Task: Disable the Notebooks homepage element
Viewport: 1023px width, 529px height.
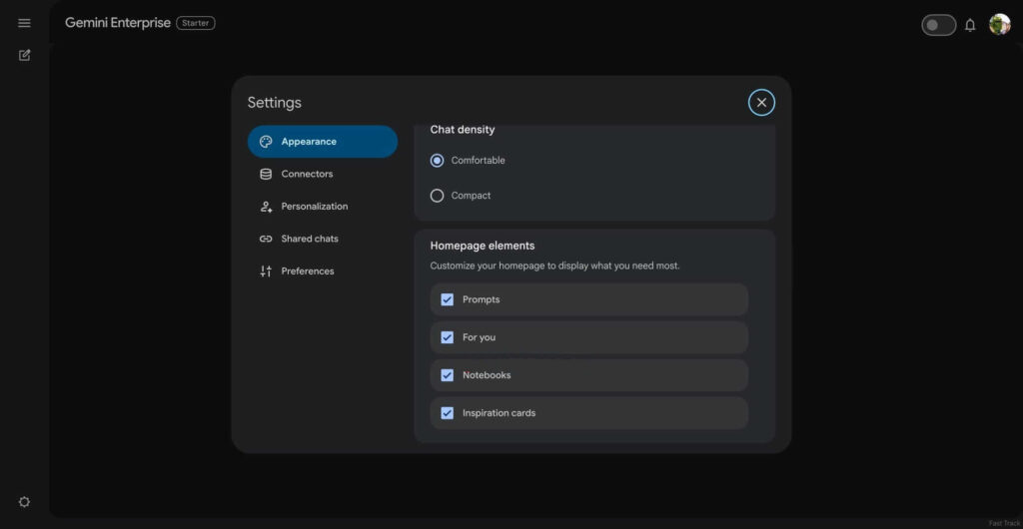Action: [448, 375]
